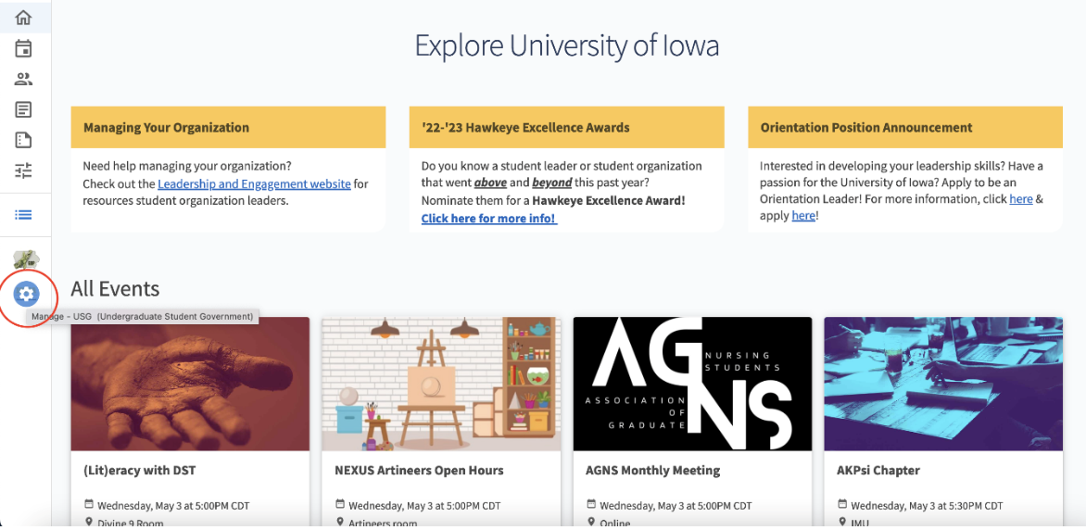Screen dimensions: 1086x530
Task: Open the admin sliders settings icon
Action: point(23,170)
